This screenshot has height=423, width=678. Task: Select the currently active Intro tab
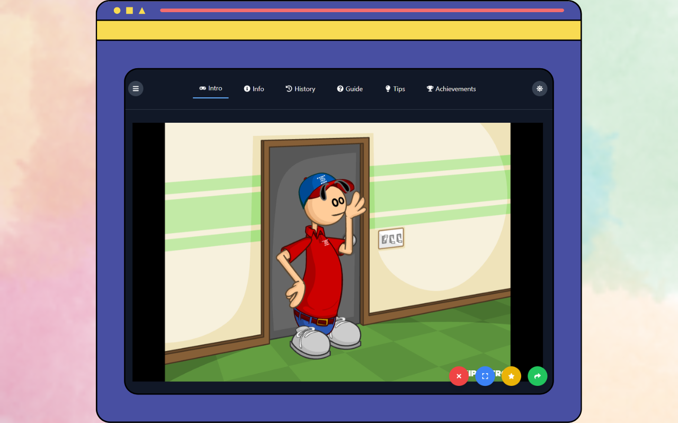click(x=210, y=88)
